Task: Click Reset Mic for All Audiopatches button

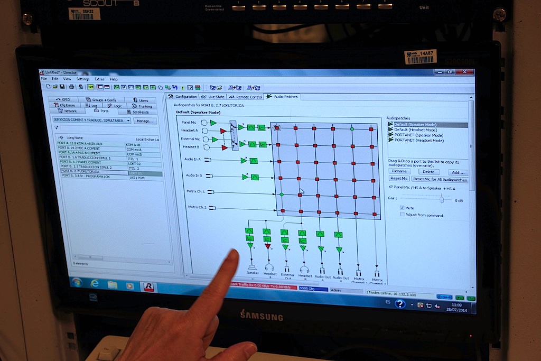Action: (440, 180)
